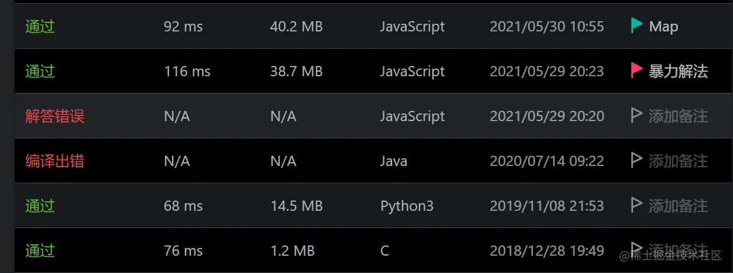Screen dimensions: 733x273
Task: Edit the Map note label
Action: pyautogui.click(x=663, y=27)
